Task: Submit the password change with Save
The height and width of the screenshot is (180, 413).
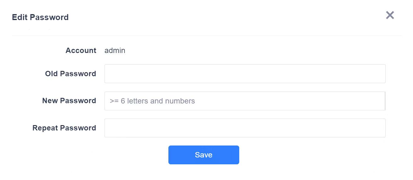Action: click(204, 155)
